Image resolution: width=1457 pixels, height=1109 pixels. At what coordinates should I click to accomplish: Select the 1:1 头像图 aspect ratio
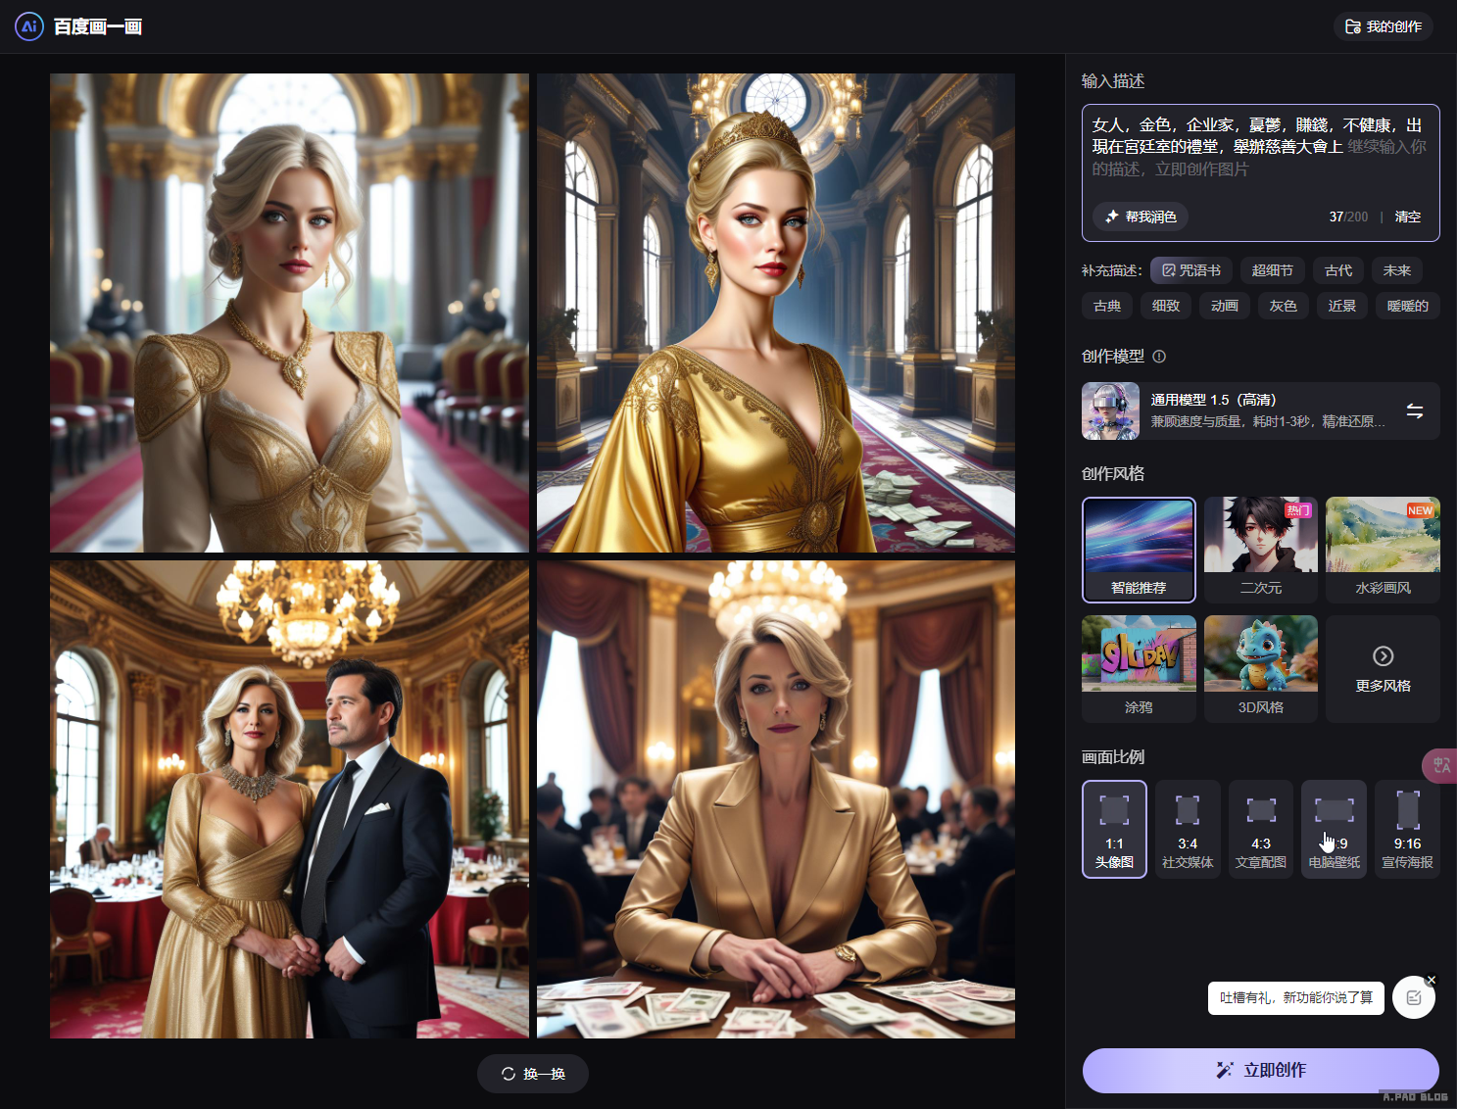click(x=1114, y=829)
